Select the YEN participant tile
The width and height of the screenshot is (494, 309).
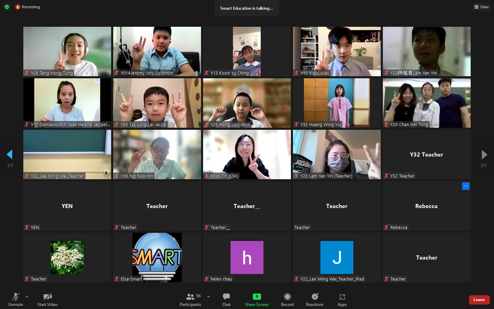point(67,206)
